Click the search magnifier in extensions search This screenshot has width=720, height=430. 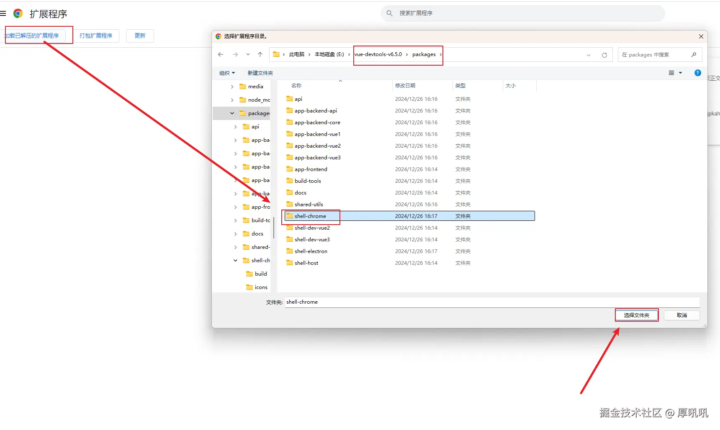tap(389, 13)
